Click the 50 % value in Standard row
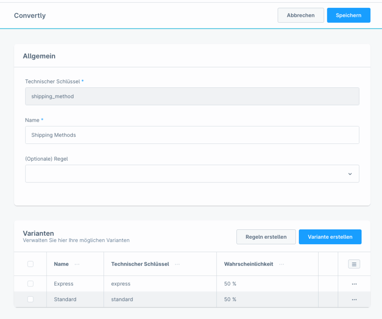Viewport: 382px width, 319px height. pos(230,299)
